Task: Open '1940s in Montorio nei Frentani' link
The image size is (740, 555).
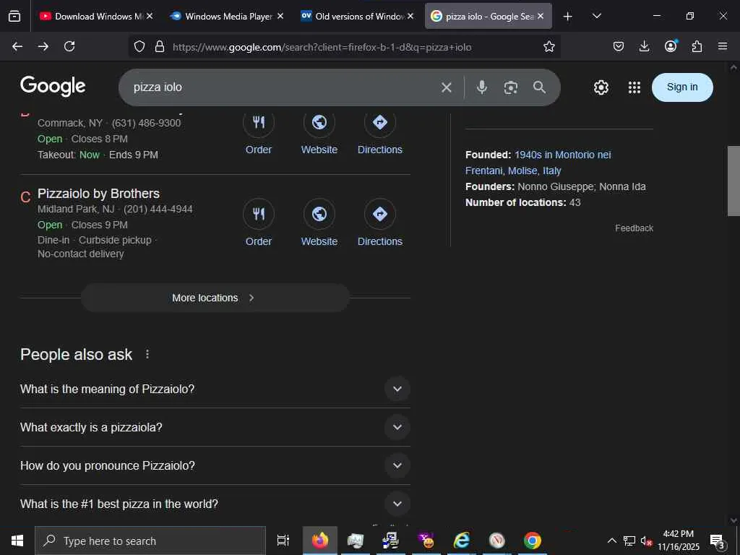Action: (x=538, y=163)
